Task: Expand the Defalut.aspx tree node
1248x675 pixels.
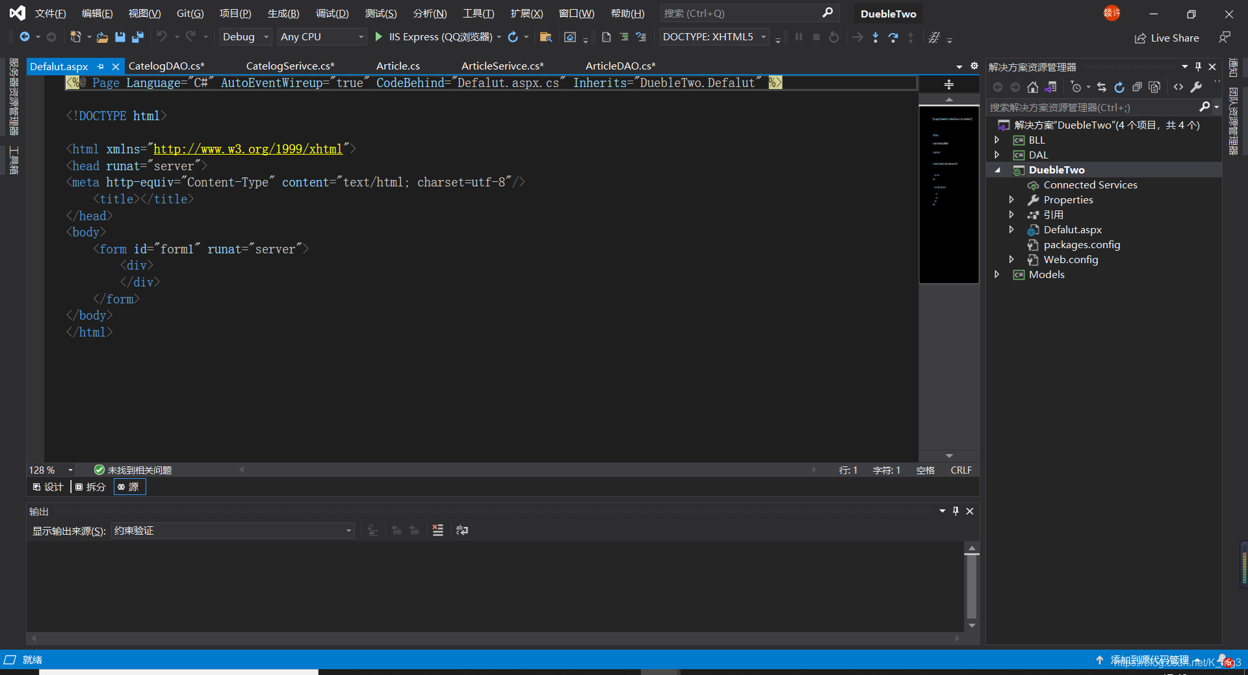Action: [x=1011, y=229]
